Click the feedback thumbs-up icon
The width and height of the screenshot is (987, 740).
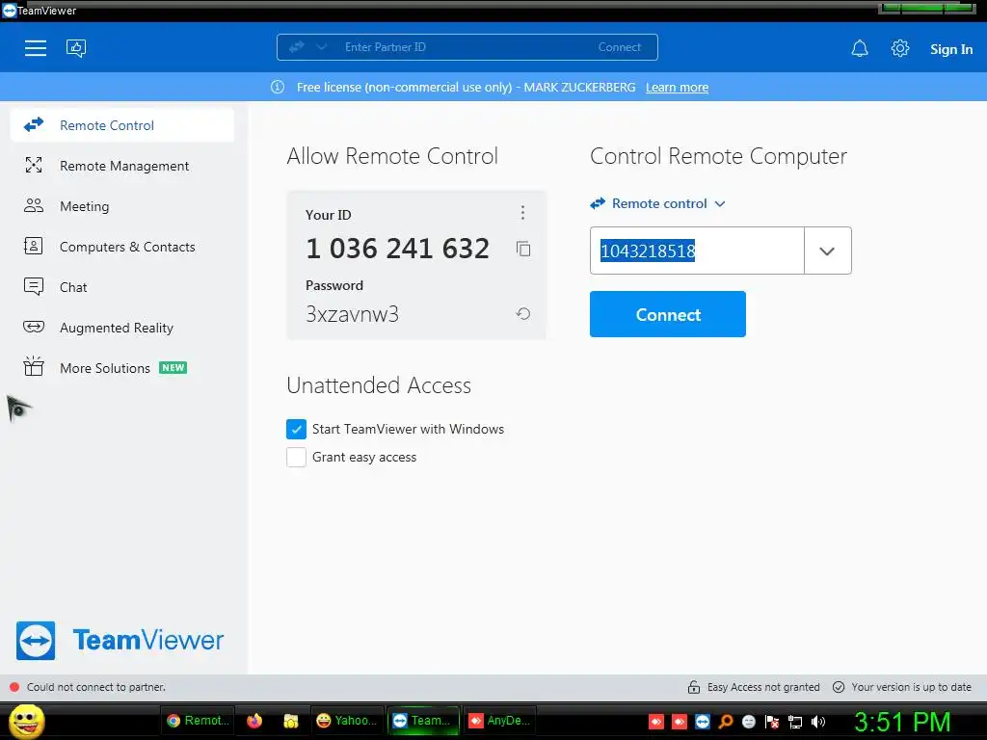point(76,48)
